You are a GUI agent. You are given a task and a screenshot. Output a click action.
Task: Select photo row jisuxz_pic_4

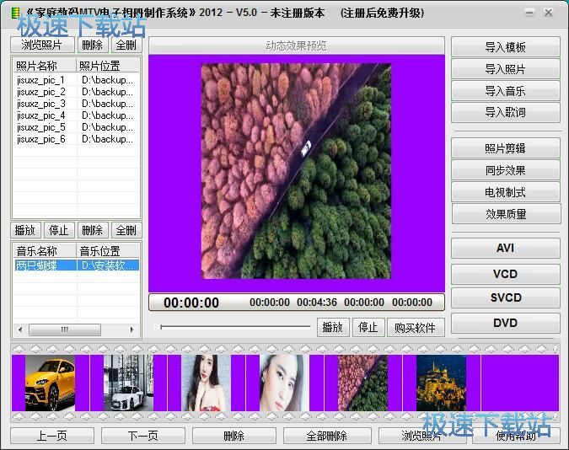(76, 115)
